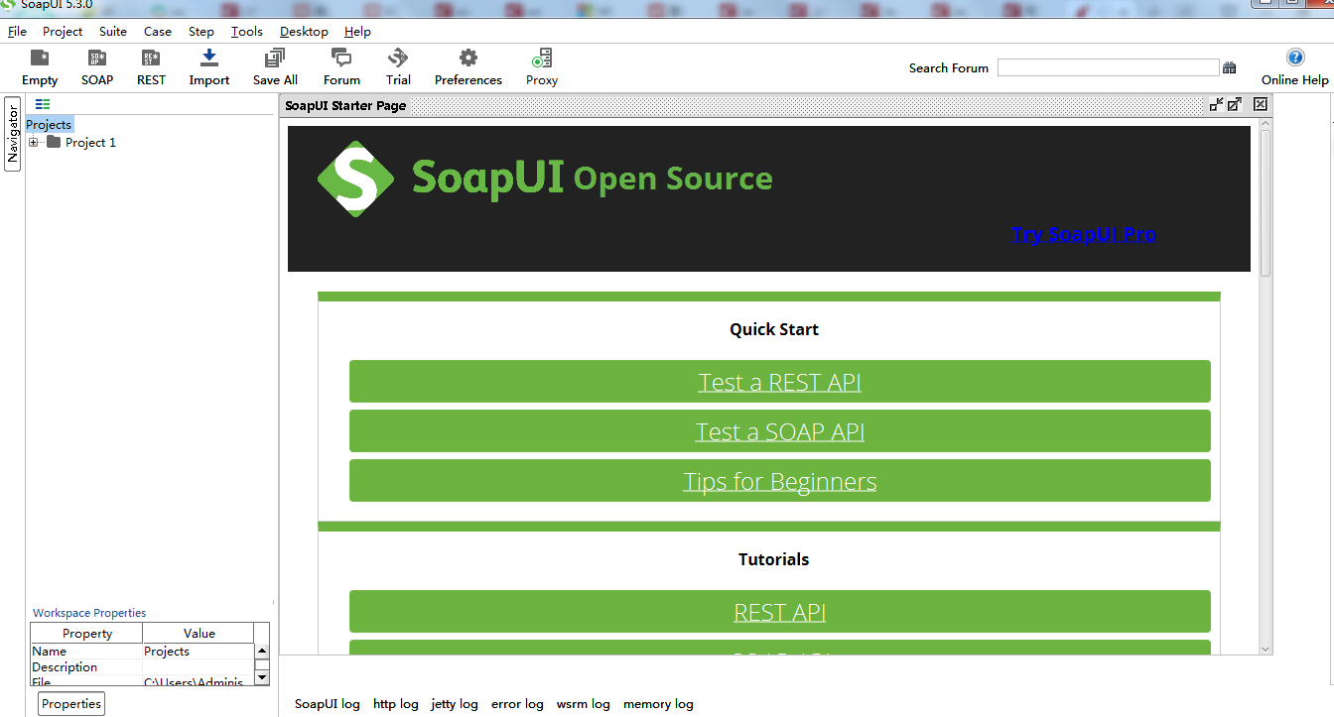Screen dimensions: 1334x717
Task: Toggle navigator tree view icon
Action: pyautogui.click(x=43, y=104)
